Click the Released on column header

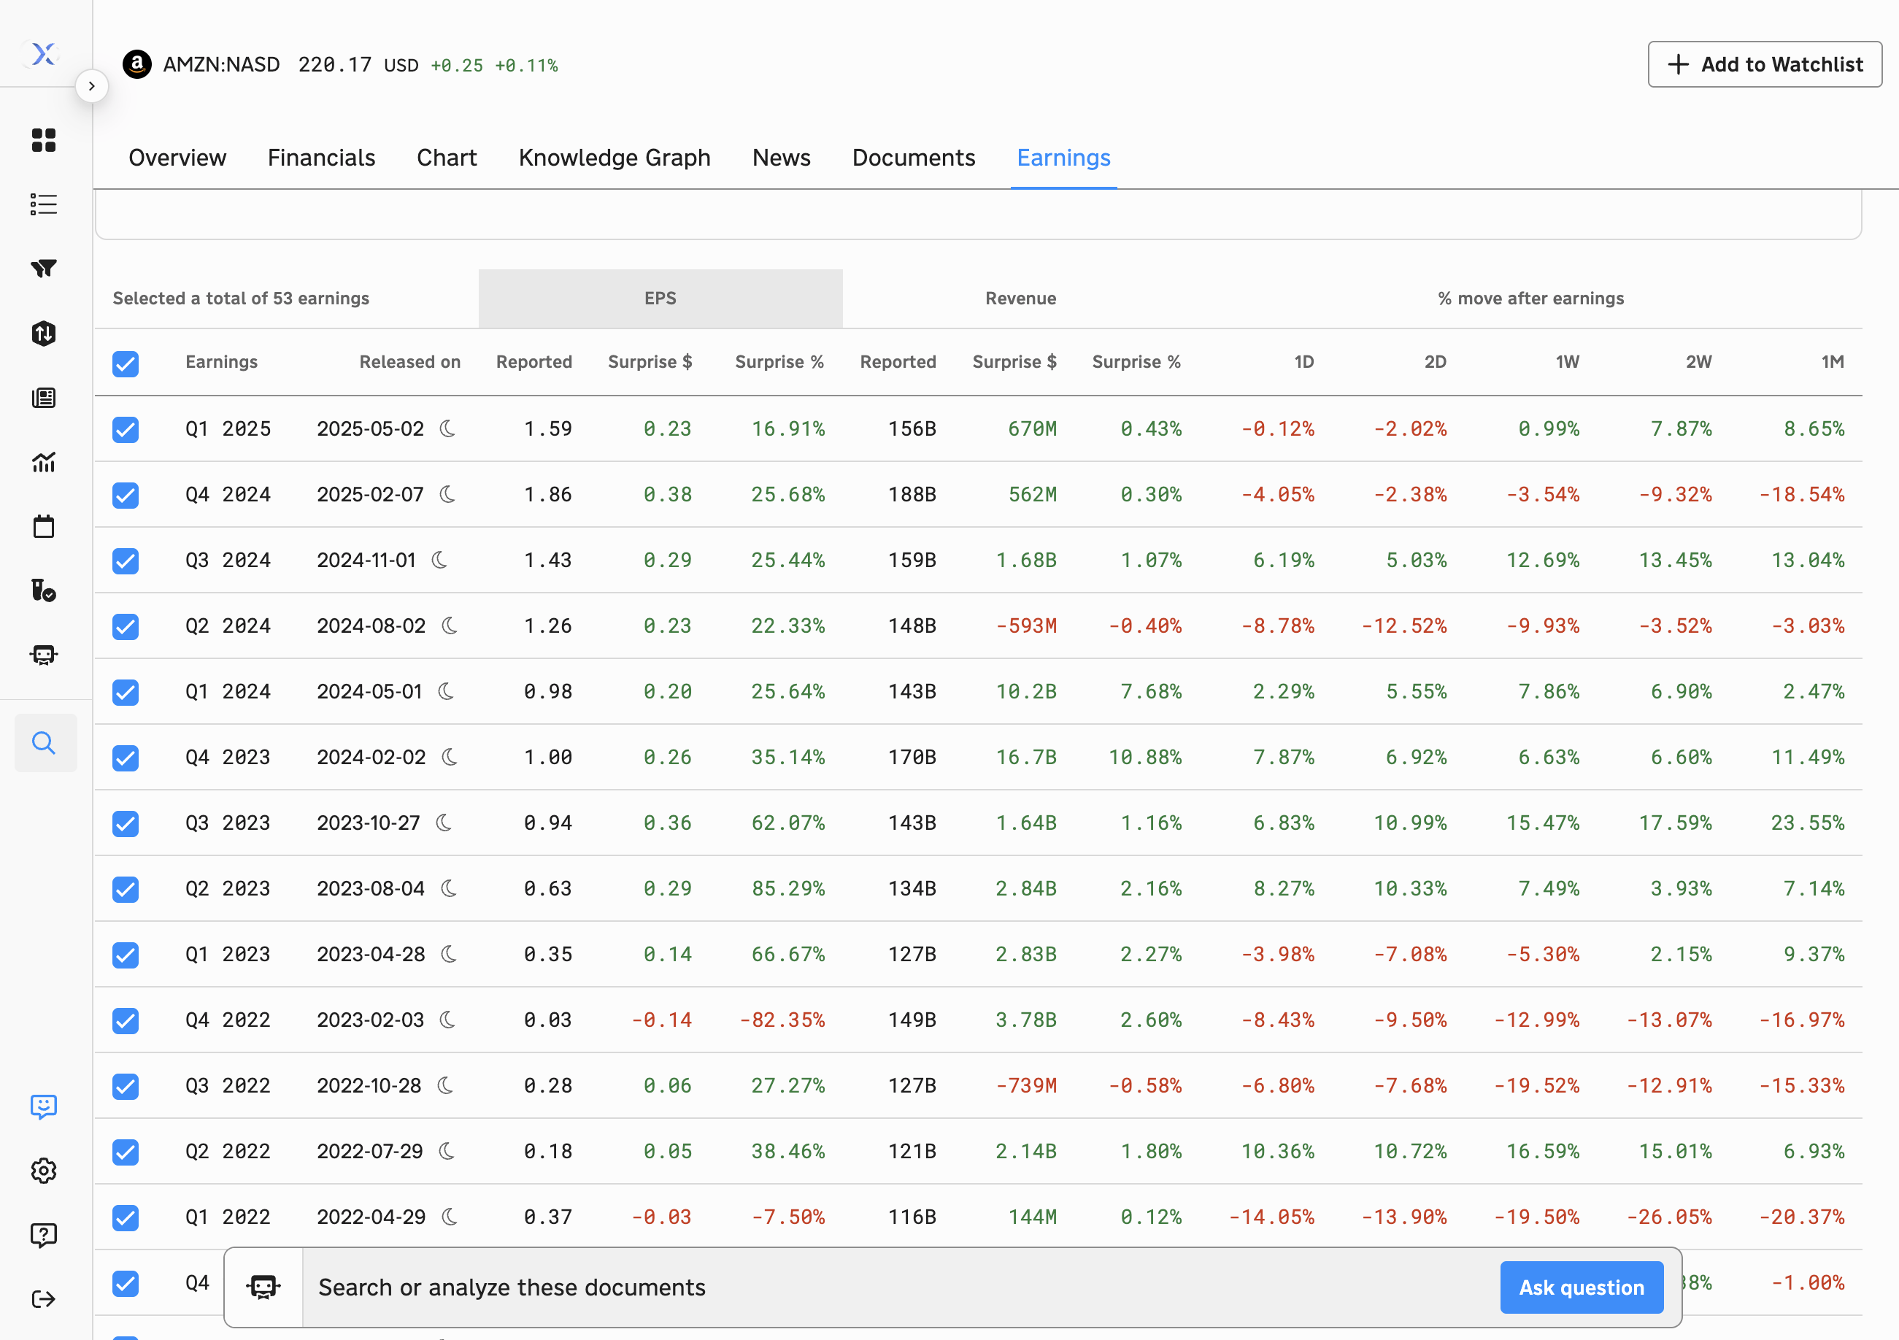[x=409, y=362]
